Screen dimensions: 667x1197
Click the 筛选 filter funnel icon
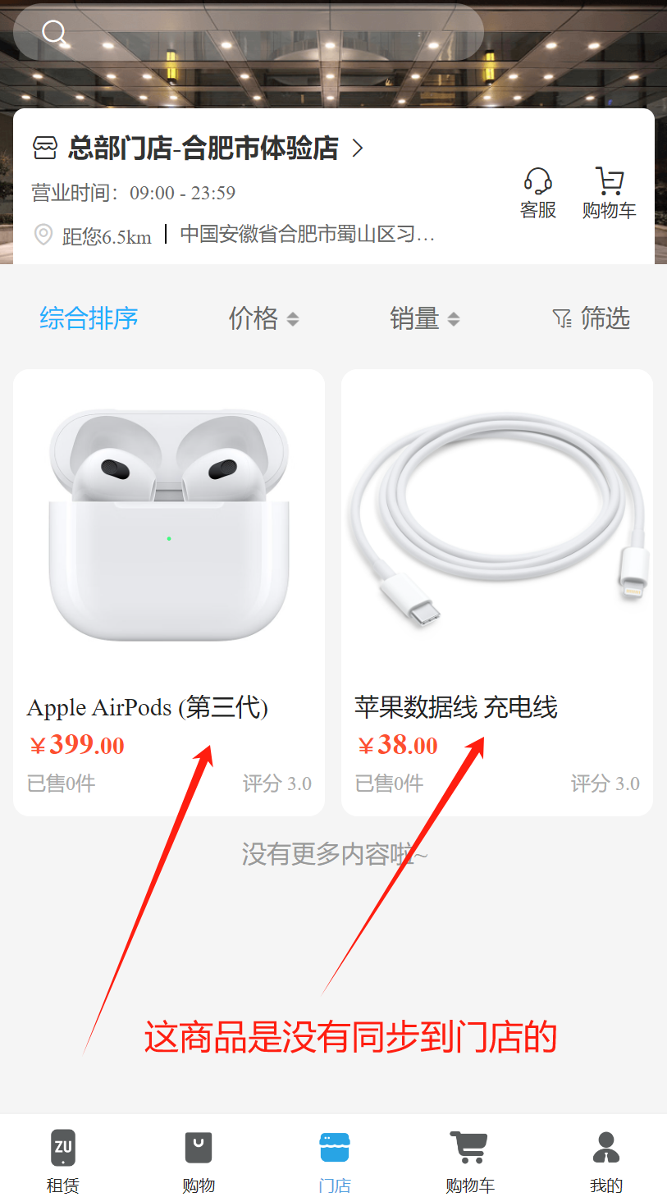click(562, 318)
